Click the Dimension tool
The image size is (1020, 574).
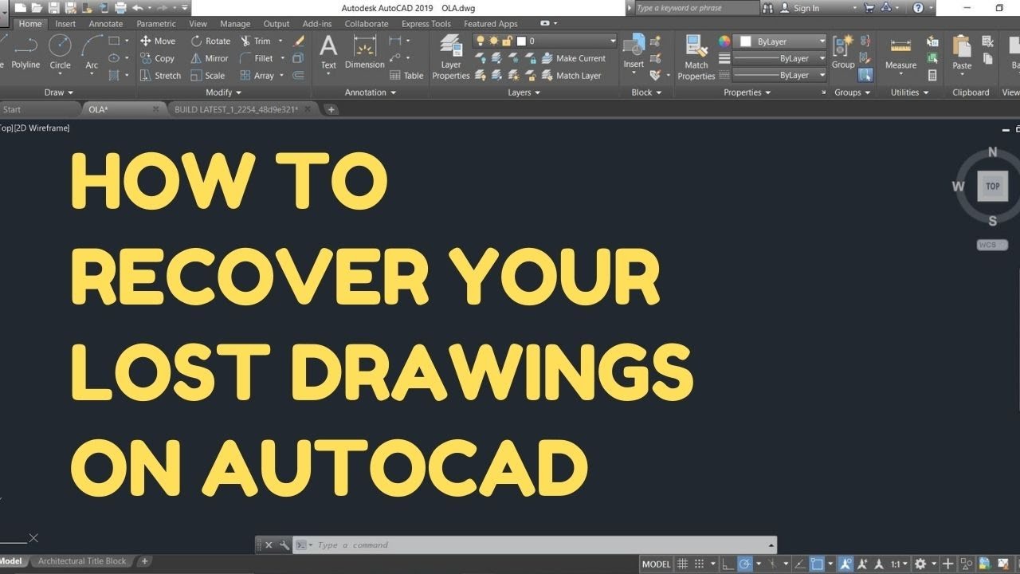coord(364,53)
